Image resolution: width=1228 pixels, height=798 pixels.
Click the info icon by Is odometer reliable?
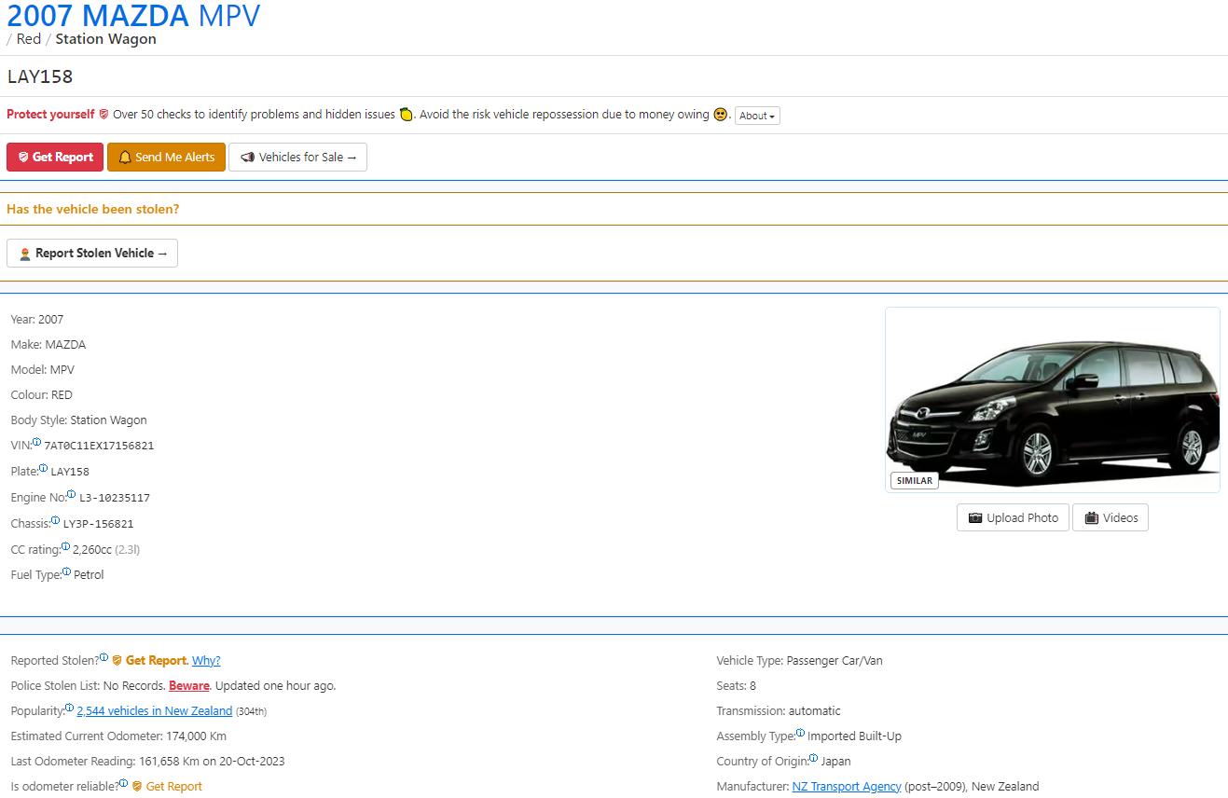(x=124, y=783)
